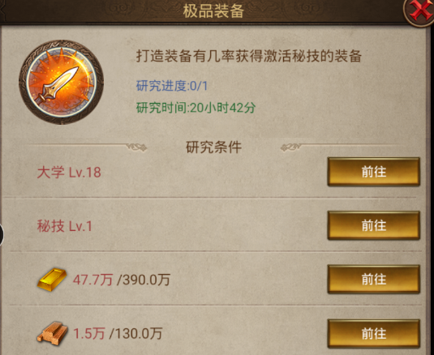The height and width of the screenshot is (355, 434).
Task: Click left ornament beside 研究条件 header
Action: click(x=136, y=147)
